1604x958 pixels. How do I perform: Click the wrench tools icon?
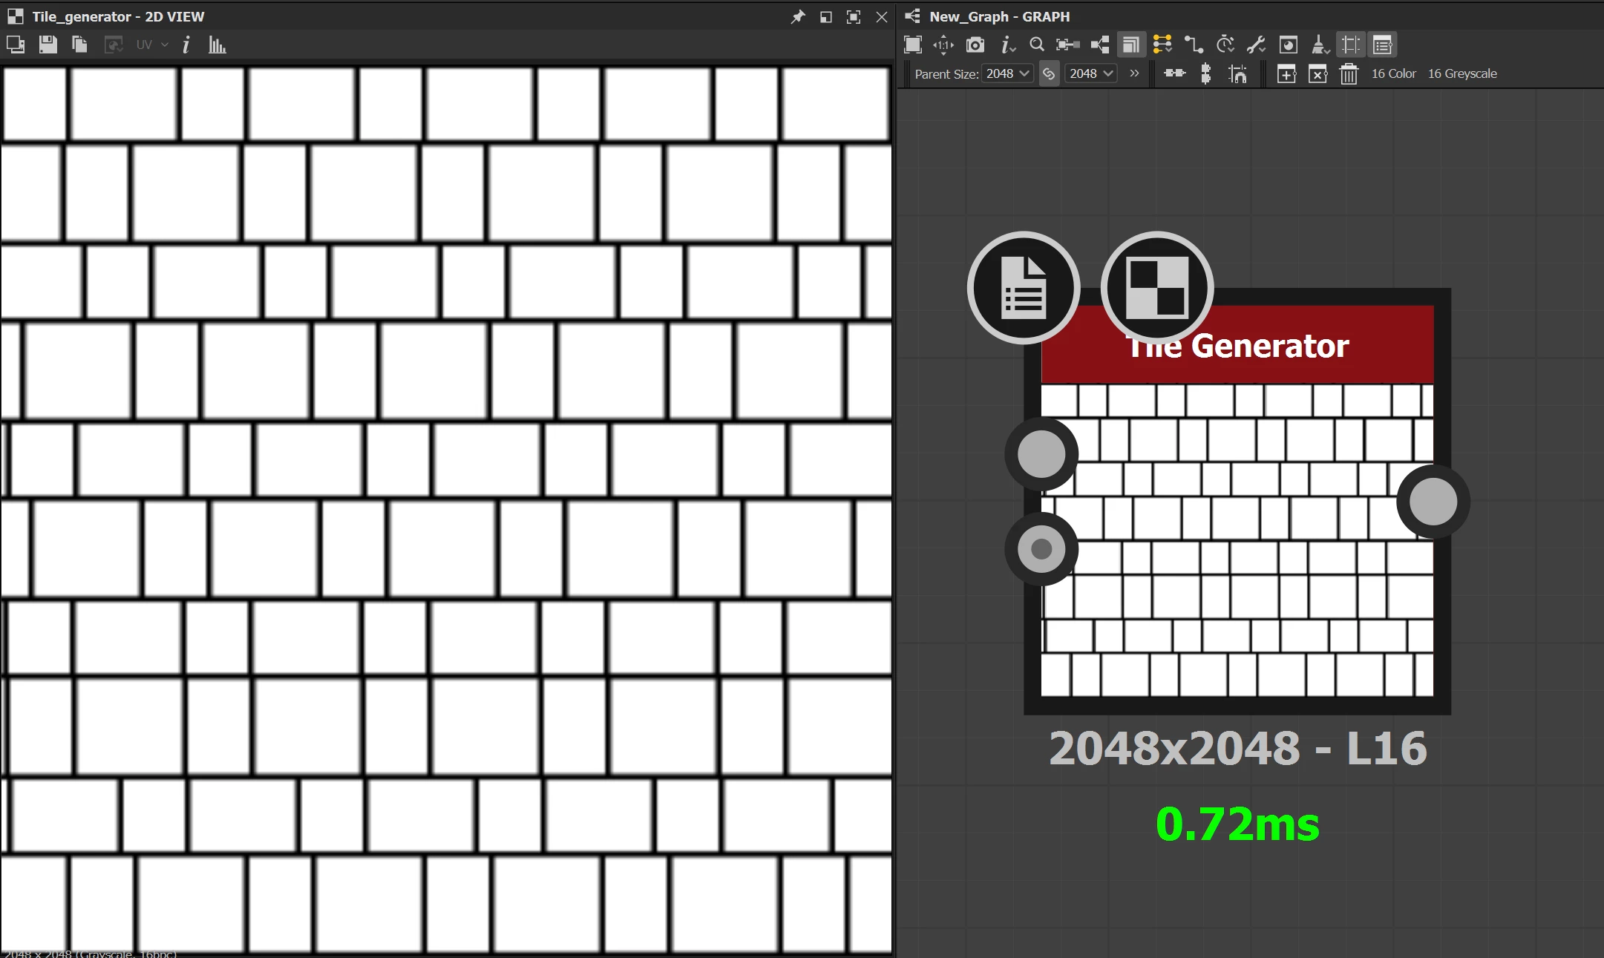(1256, 45)
